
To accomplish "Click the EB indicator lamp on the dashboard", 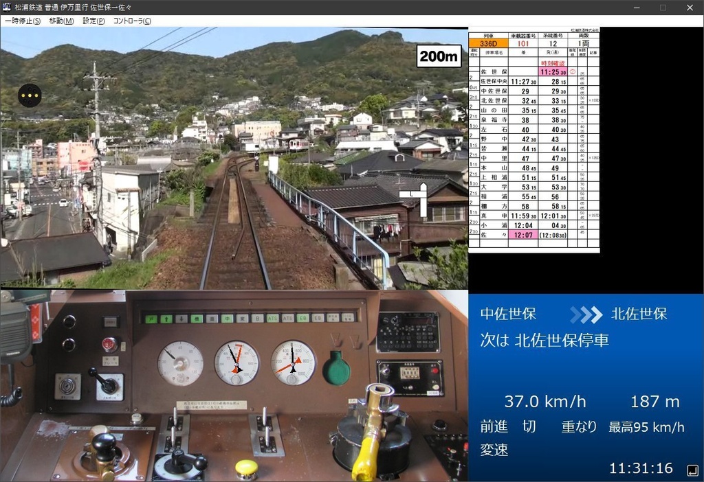I will tap(303, 317).
